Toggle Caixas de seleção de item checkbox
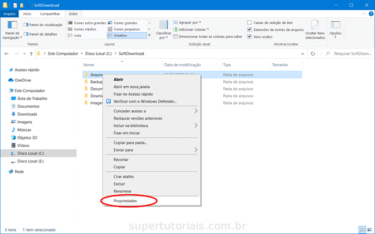 (x=249, y=21)
